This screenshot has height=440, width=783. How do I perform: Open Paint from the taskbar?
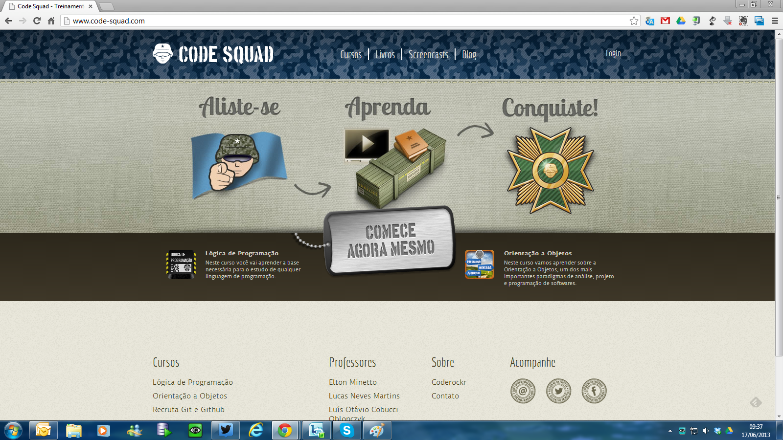tap(377, 431)
